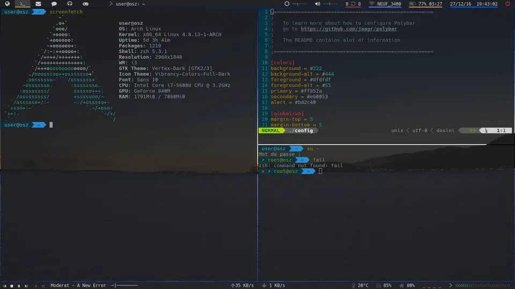
Task: Click the battery 77% 03:27 reading
Action: [430, 4]
